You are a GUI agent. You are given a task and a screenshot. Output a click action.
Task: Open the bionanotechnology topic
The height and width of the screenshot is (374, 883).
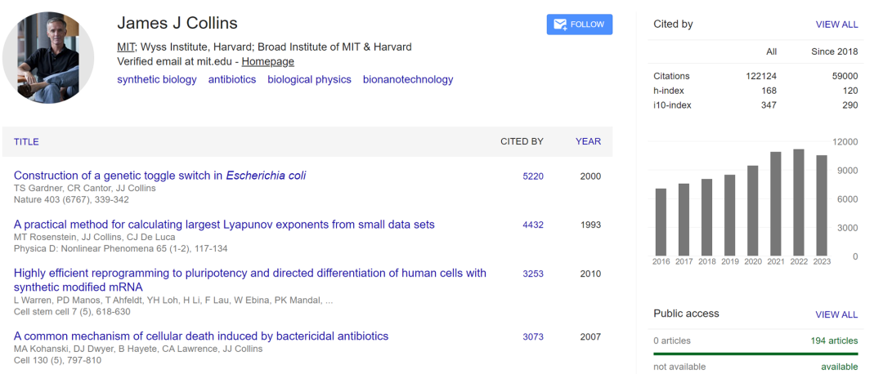(408, 79)
